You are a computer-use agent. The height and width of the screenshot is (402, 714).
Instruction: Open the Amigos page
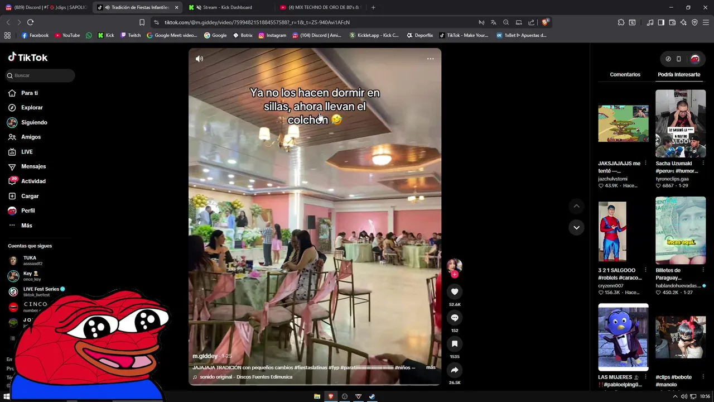click(x=31, y=137)
